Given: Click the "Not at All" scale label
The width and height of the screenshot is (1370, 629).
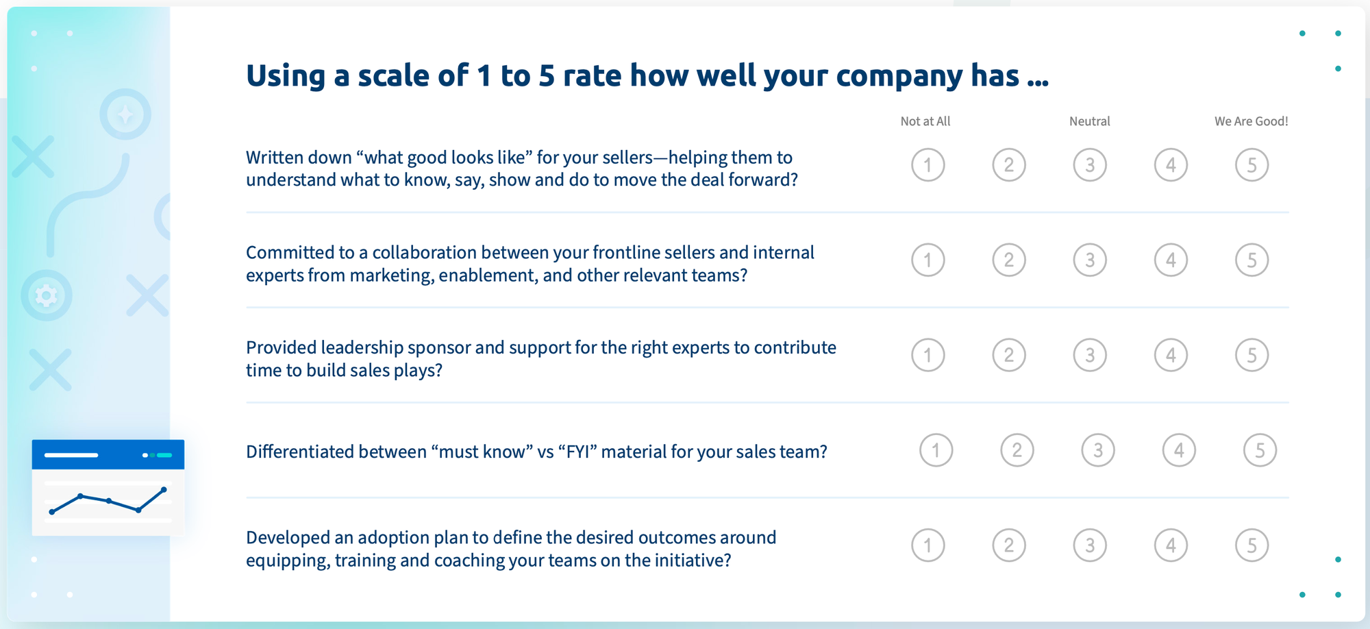Looking at the screenshot, I should [925, 121].
